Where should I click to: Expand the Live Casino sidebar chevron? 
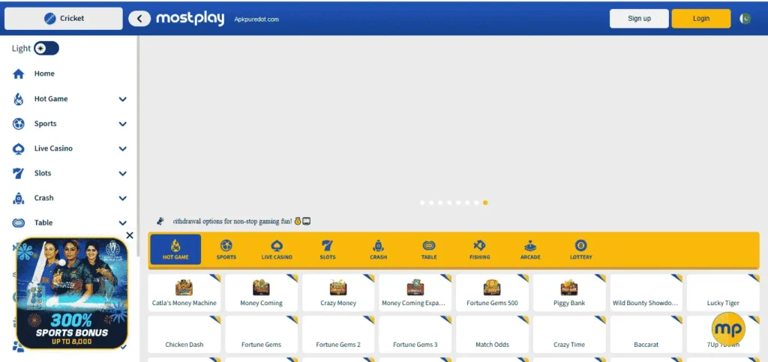122,148
